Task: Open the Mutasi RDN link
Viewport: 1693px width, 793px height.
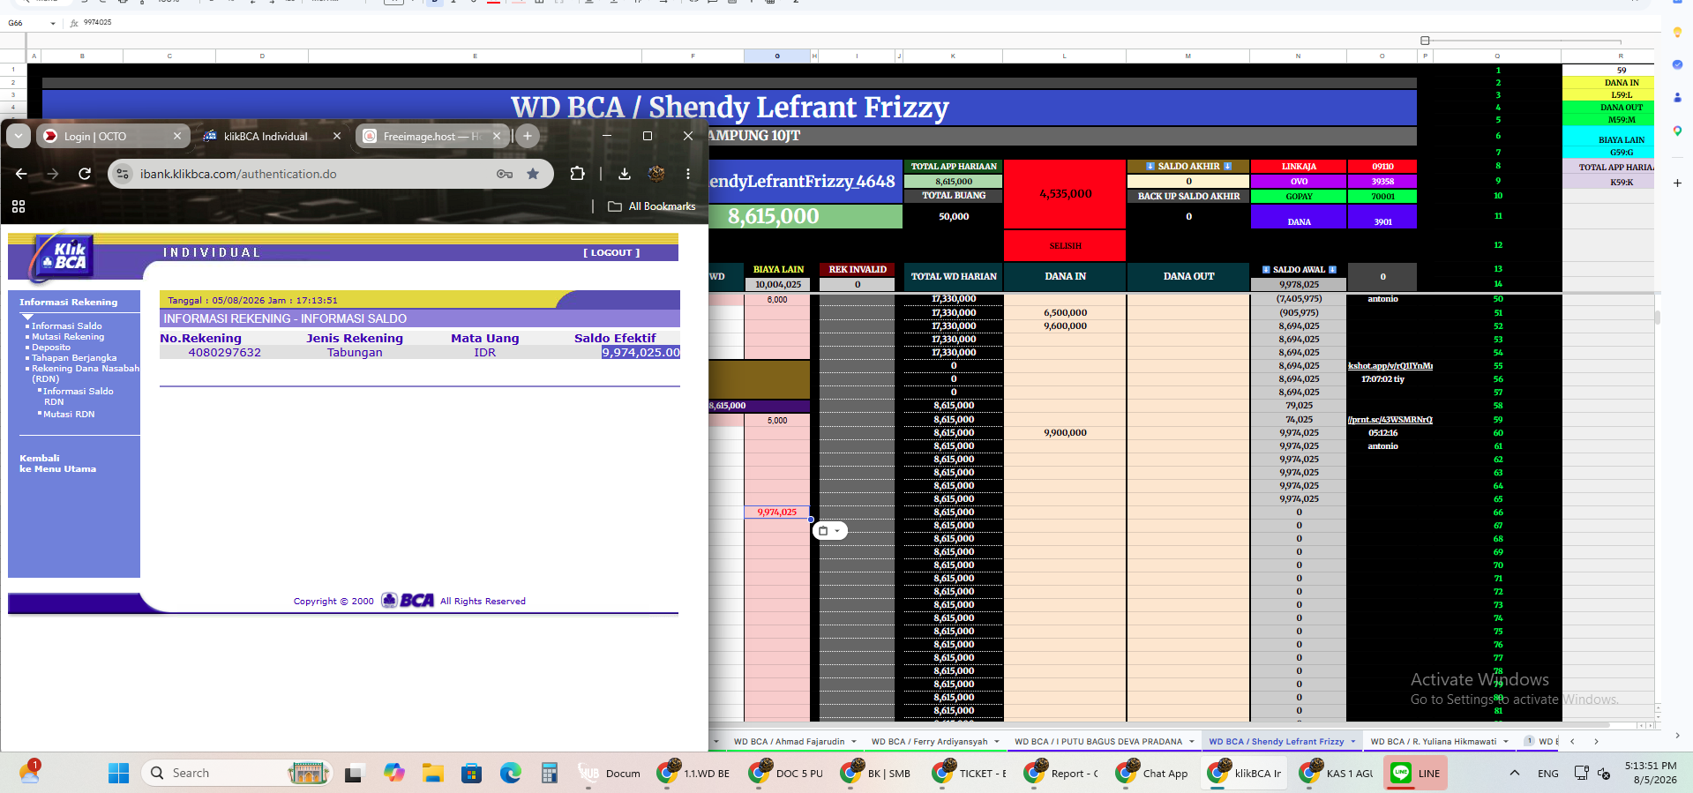Action: 69,414
